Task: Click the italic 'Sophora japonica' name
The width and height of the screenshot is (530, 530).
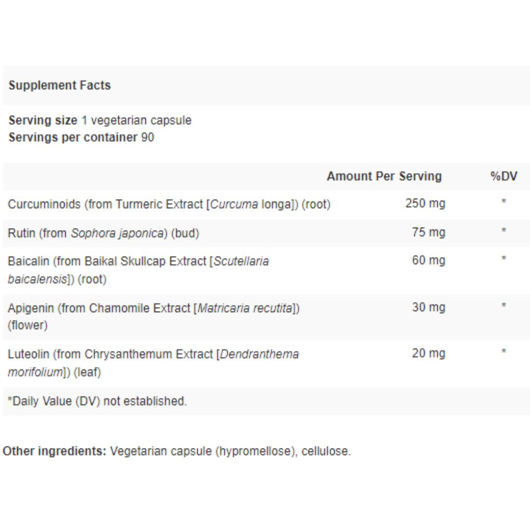Action: click(x=117, y=233)
